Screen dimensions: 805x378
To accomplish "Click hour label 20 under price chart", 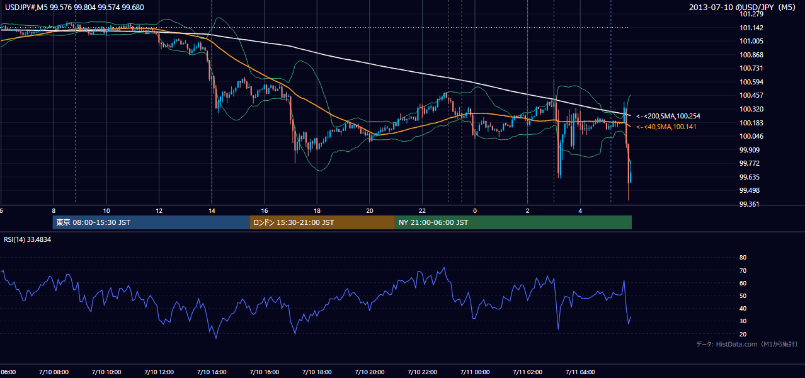I will point(370,210).
